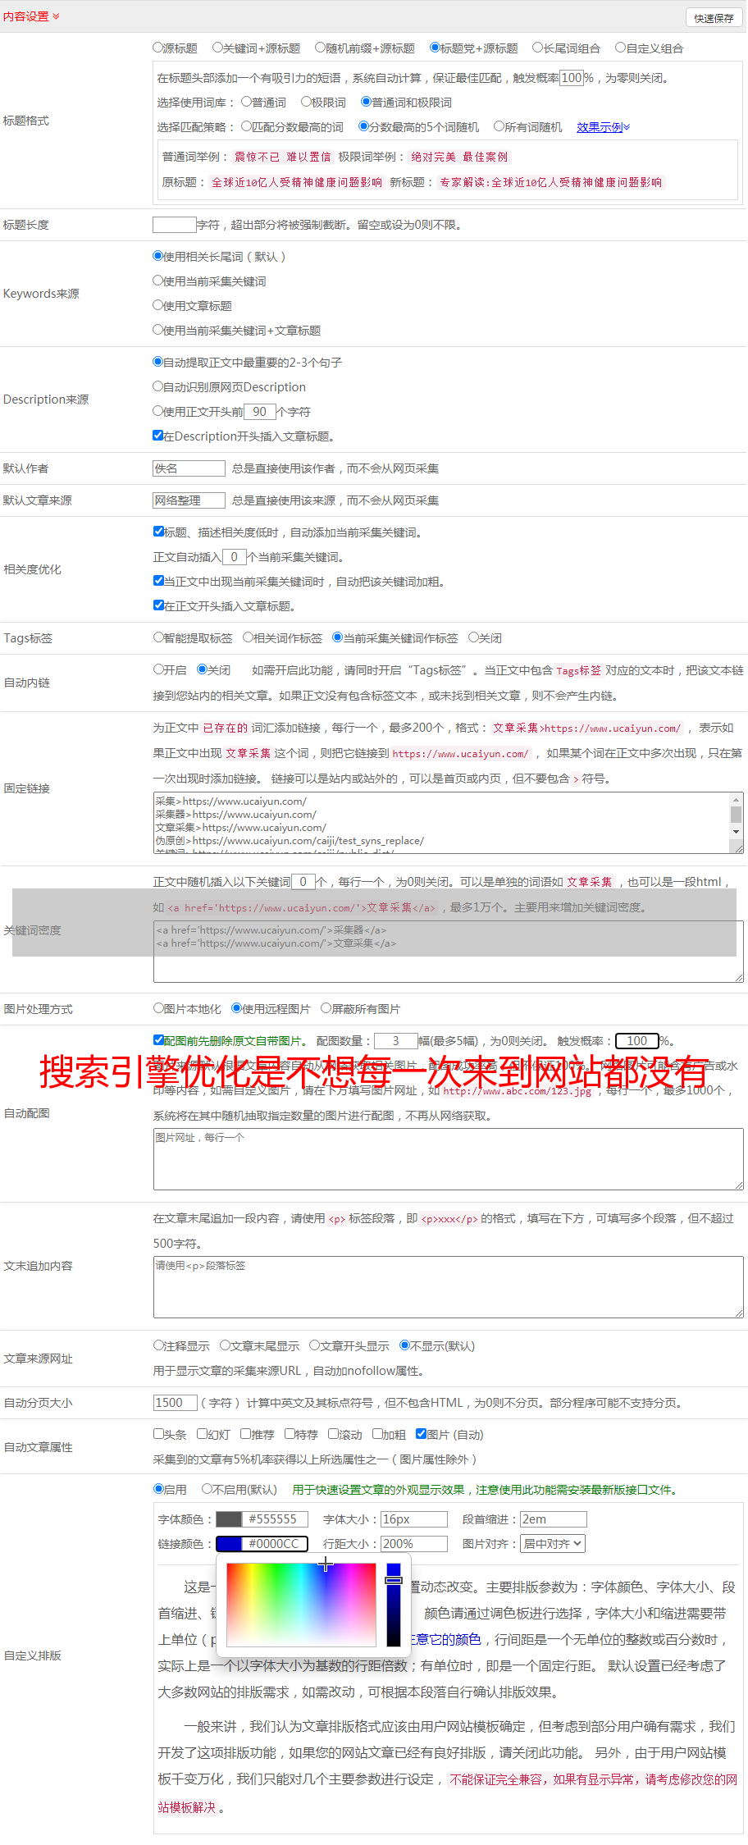Viewport: 748px width, 1845px height.
Task: Click the 默认文章来源 input with 网络整理
Action: click(189, 500)
